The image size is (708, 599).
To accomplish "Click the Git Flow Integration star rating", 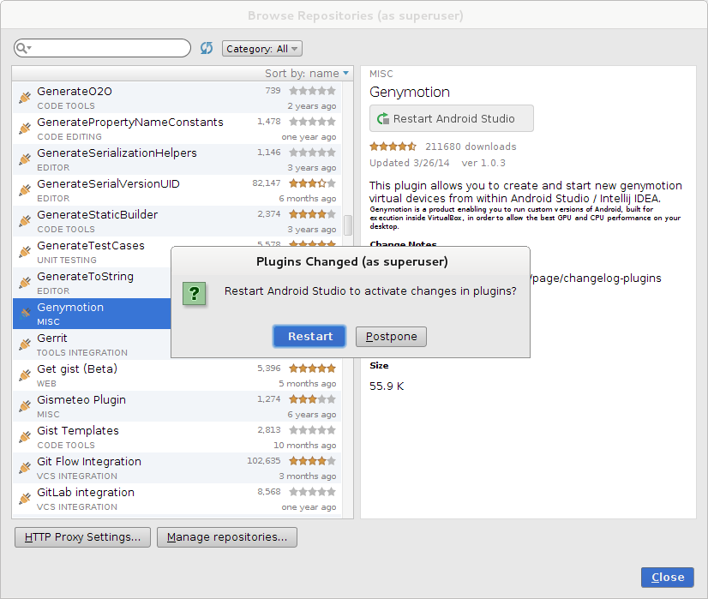I will coord(313,461).
